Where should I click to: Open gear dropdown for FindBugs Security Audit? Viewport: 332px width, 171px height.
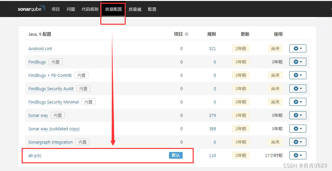pyautogui.click(x=298, y=89)
